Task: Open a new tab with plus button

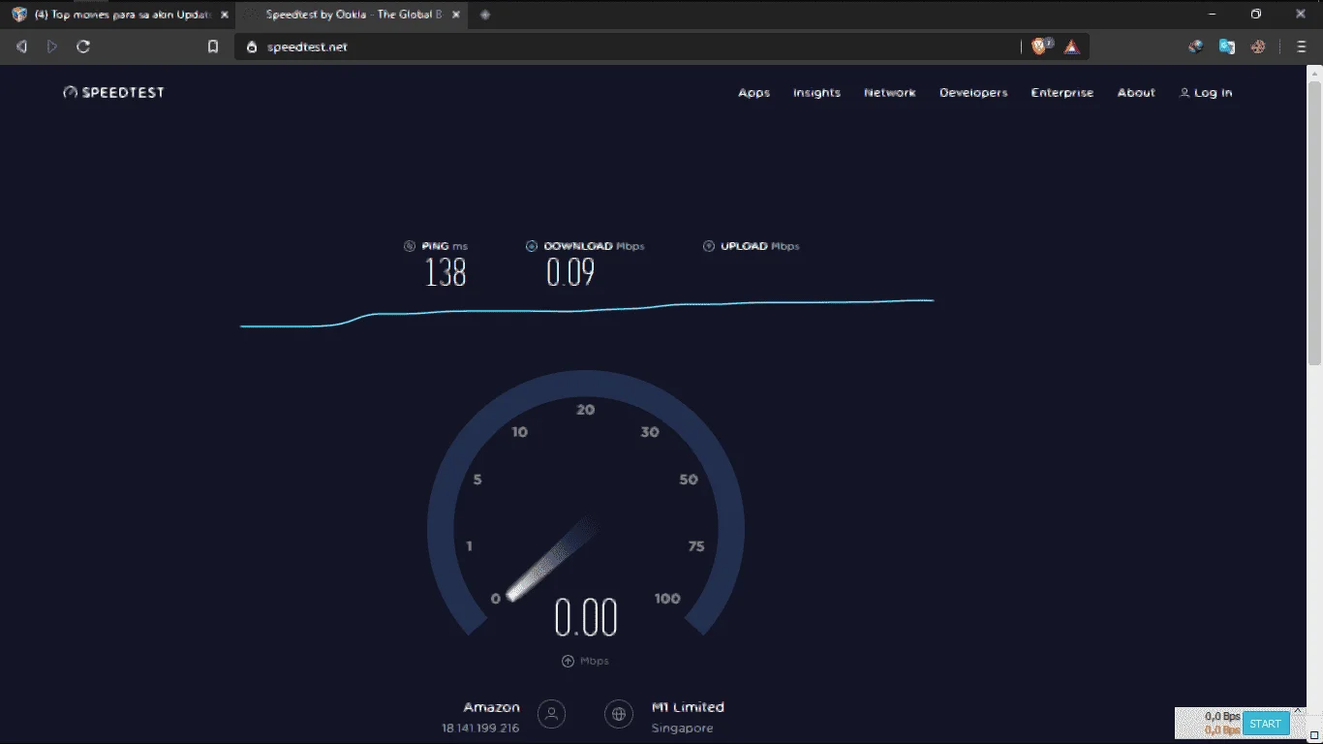Action: (485, 15)
